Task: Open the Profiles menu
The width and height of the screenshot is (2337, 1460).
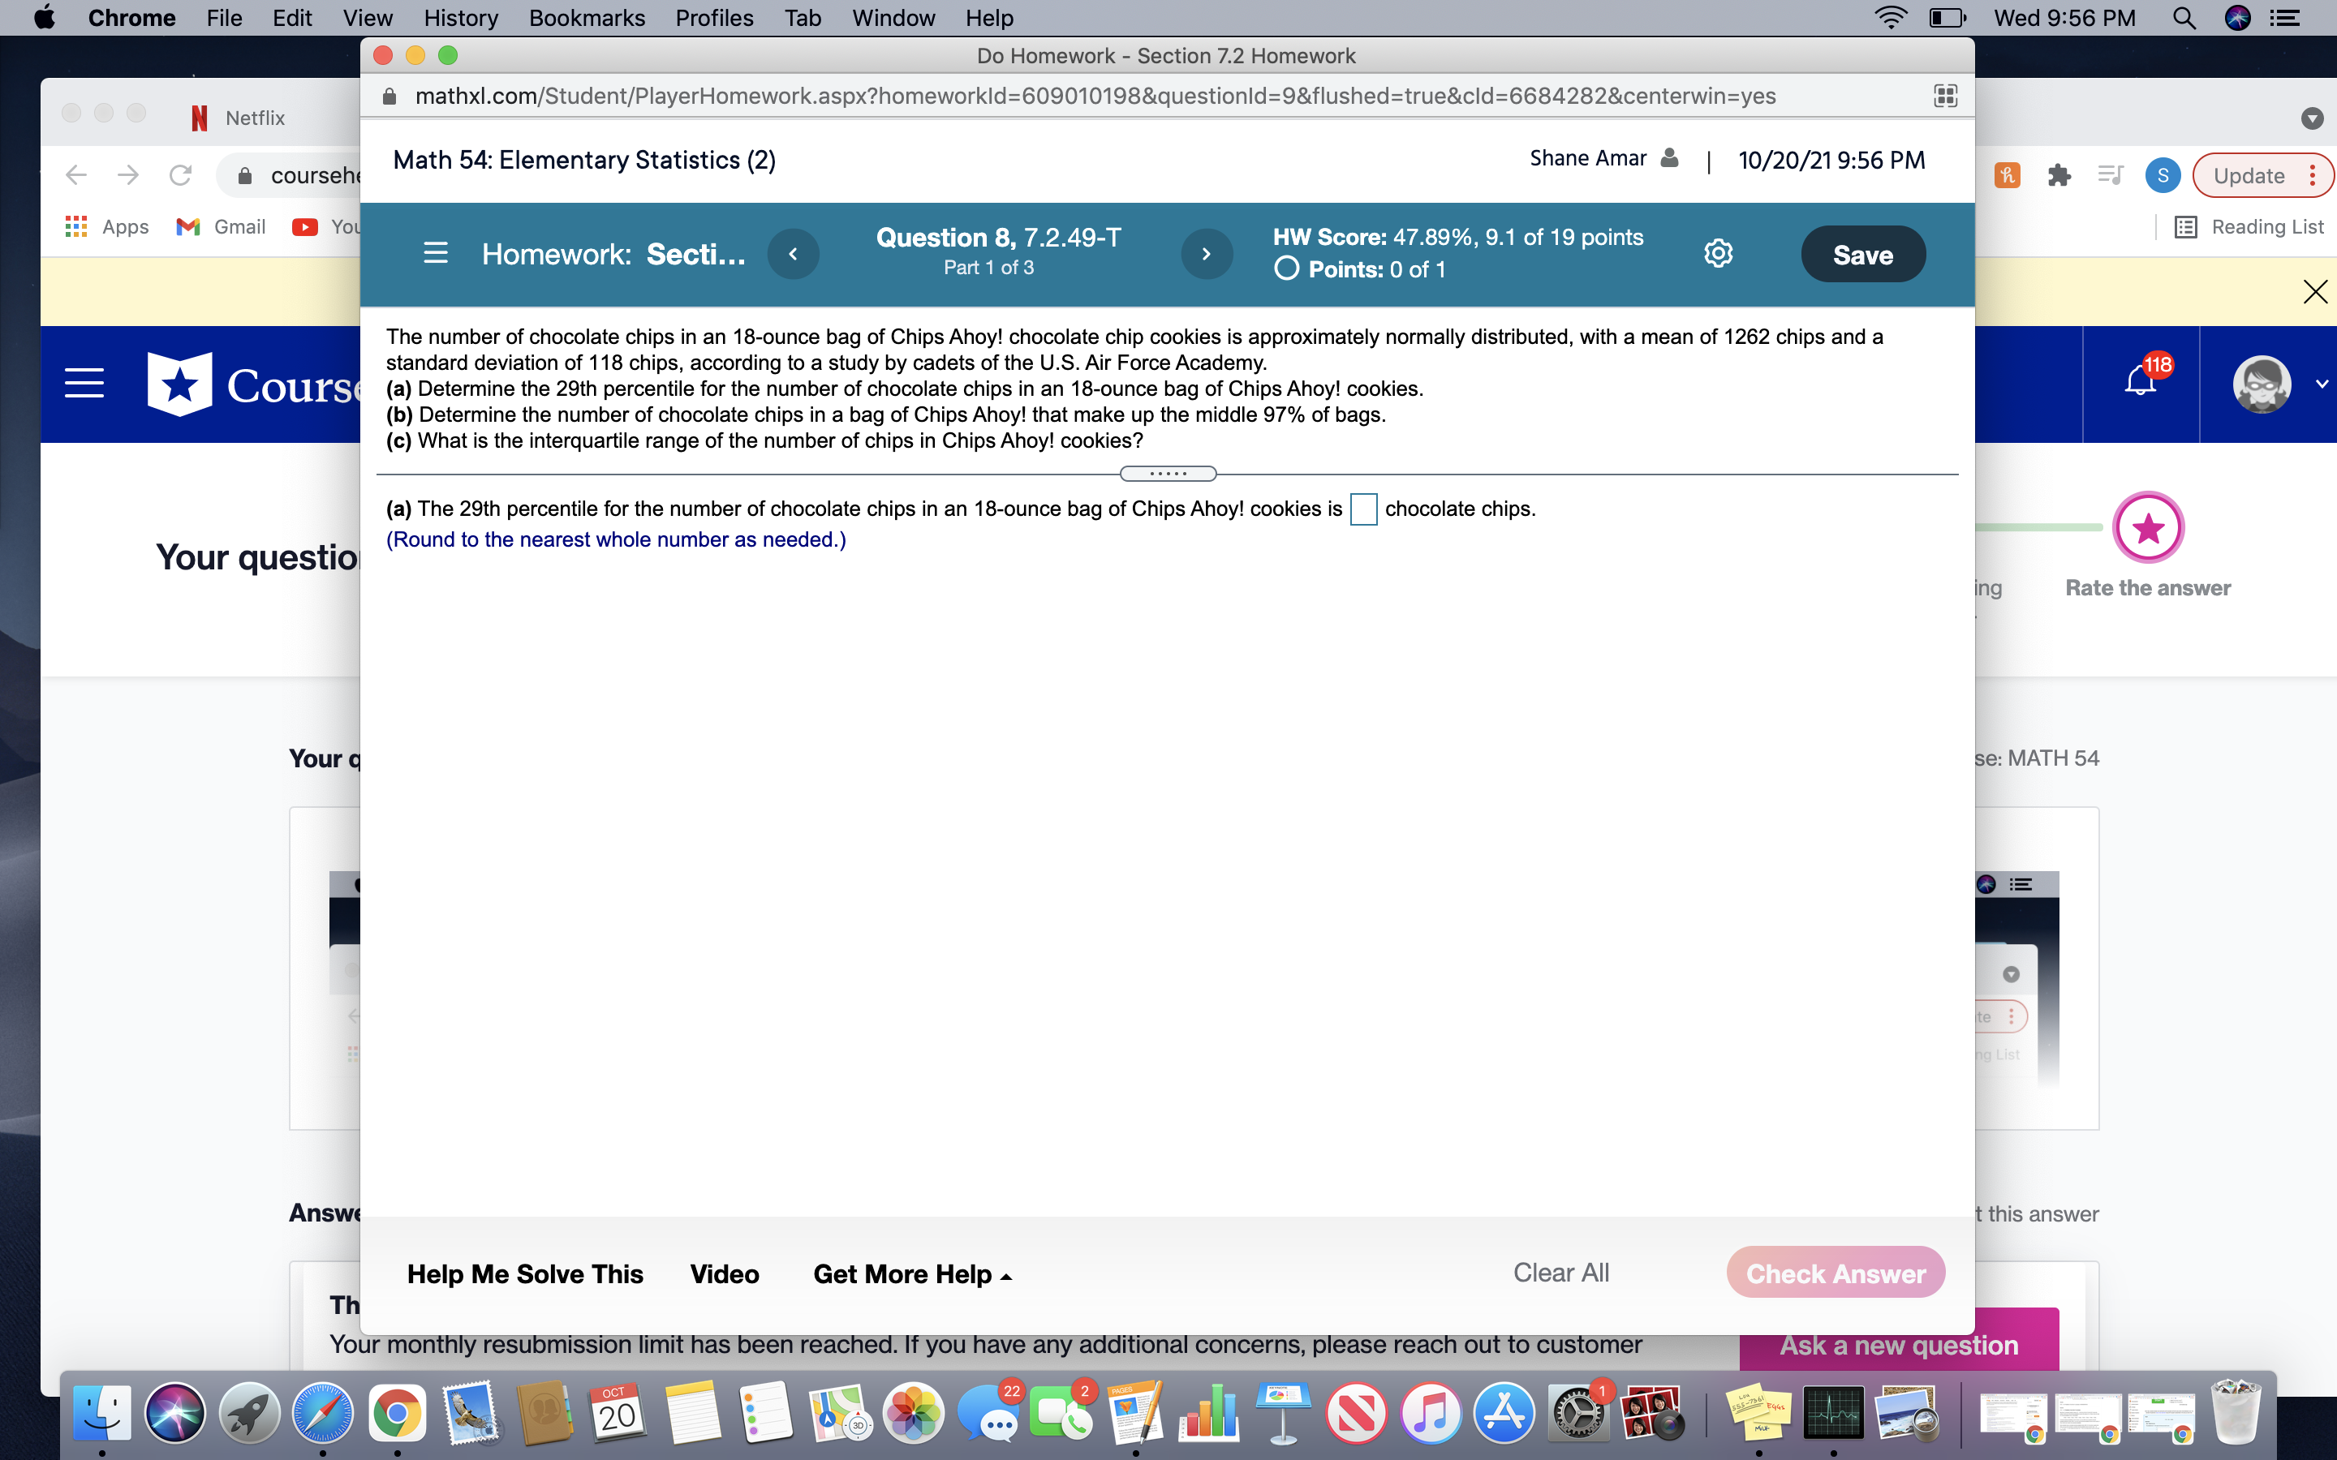Action: click(713, 17)
